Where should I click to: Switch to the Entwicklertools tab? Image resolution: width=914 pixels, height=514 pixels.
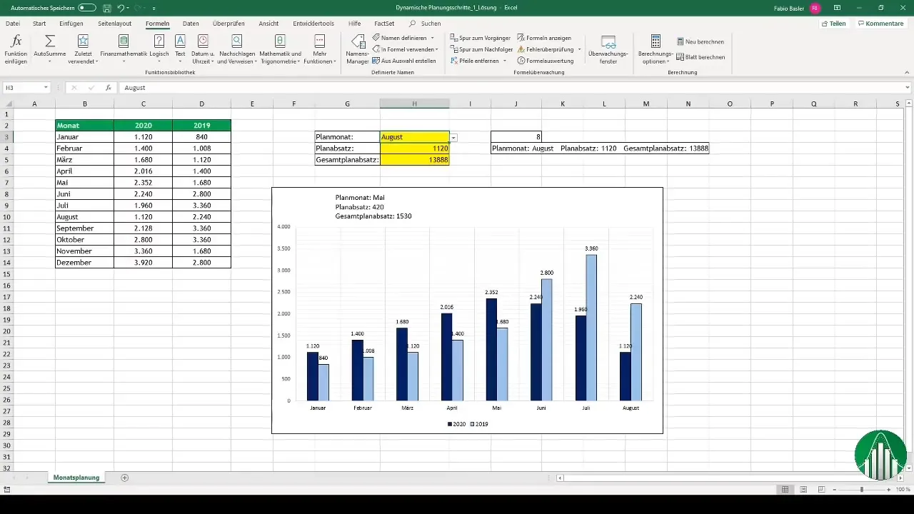[x=312, y=24]
